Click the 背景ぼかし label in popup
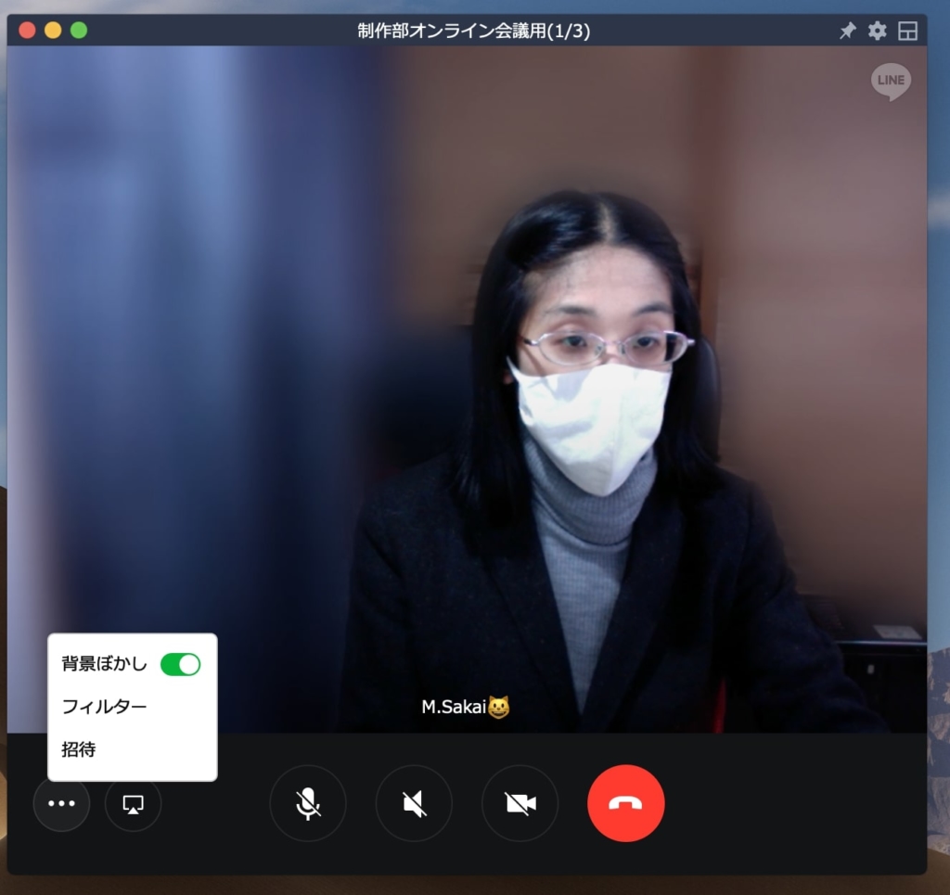 (104, 664)
